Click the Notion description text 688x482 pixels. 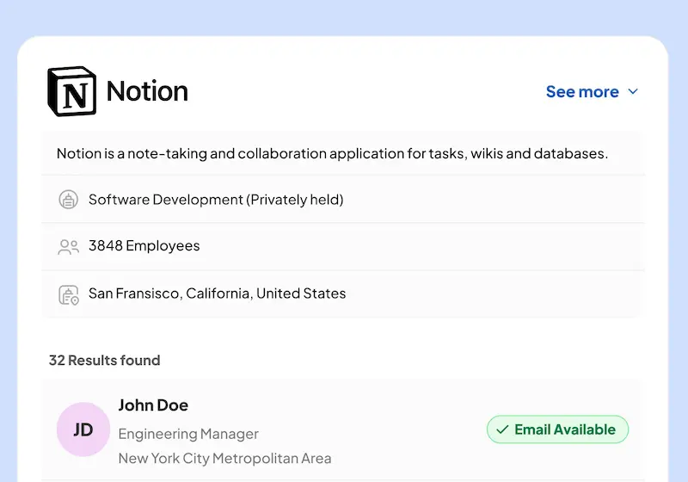[332, 154]
